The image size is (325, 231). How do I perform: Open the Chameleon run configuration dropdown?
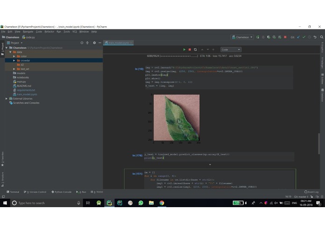[x=242, y=37]
